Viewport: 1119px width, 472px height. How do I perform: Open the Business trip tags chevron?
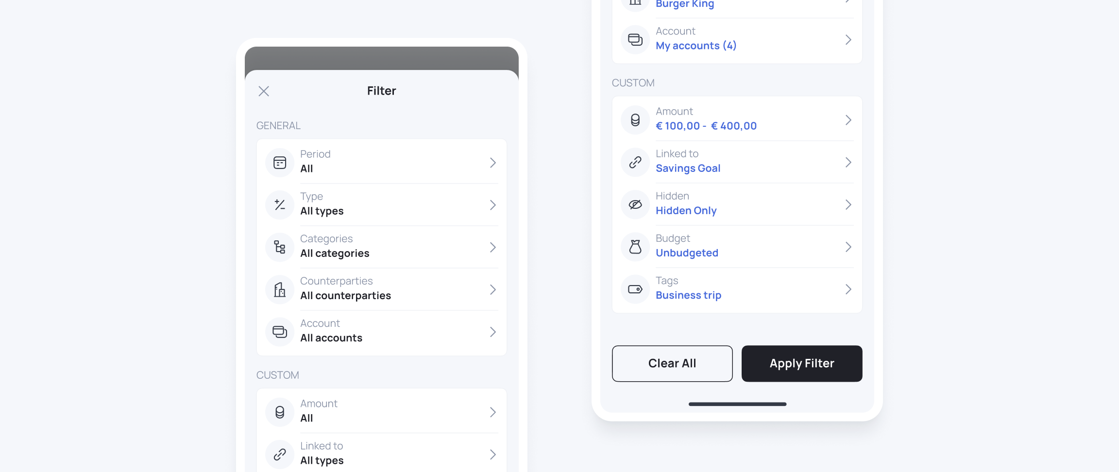tap(848, 289)
